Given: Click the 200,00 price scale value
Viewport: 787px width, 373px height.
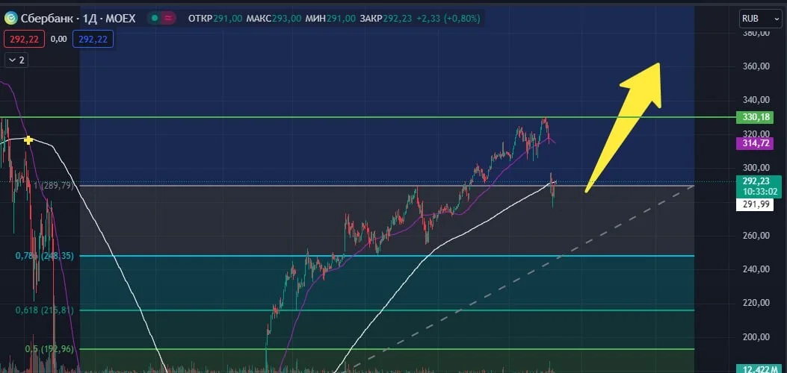Looking at the screenshot, I should [756, 337].
